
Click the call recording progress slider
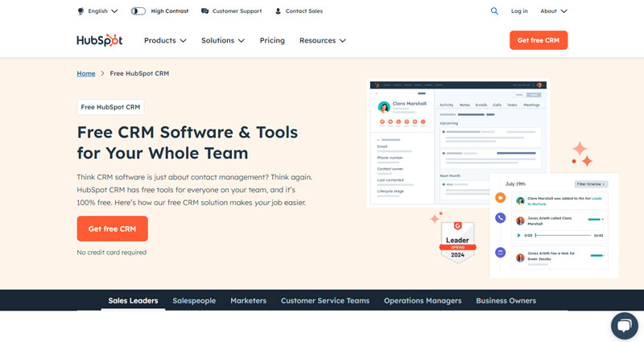point(563,235)
